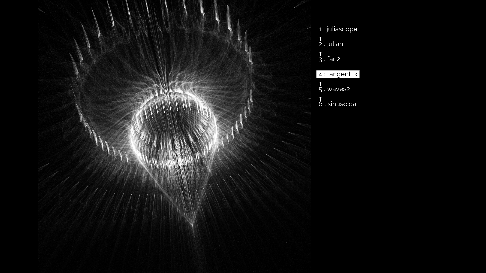Click the number 5 before waves2
Image resolution: width=486 pixels, height=273 pixels.
pyautogui.click(x=320, y=89)
